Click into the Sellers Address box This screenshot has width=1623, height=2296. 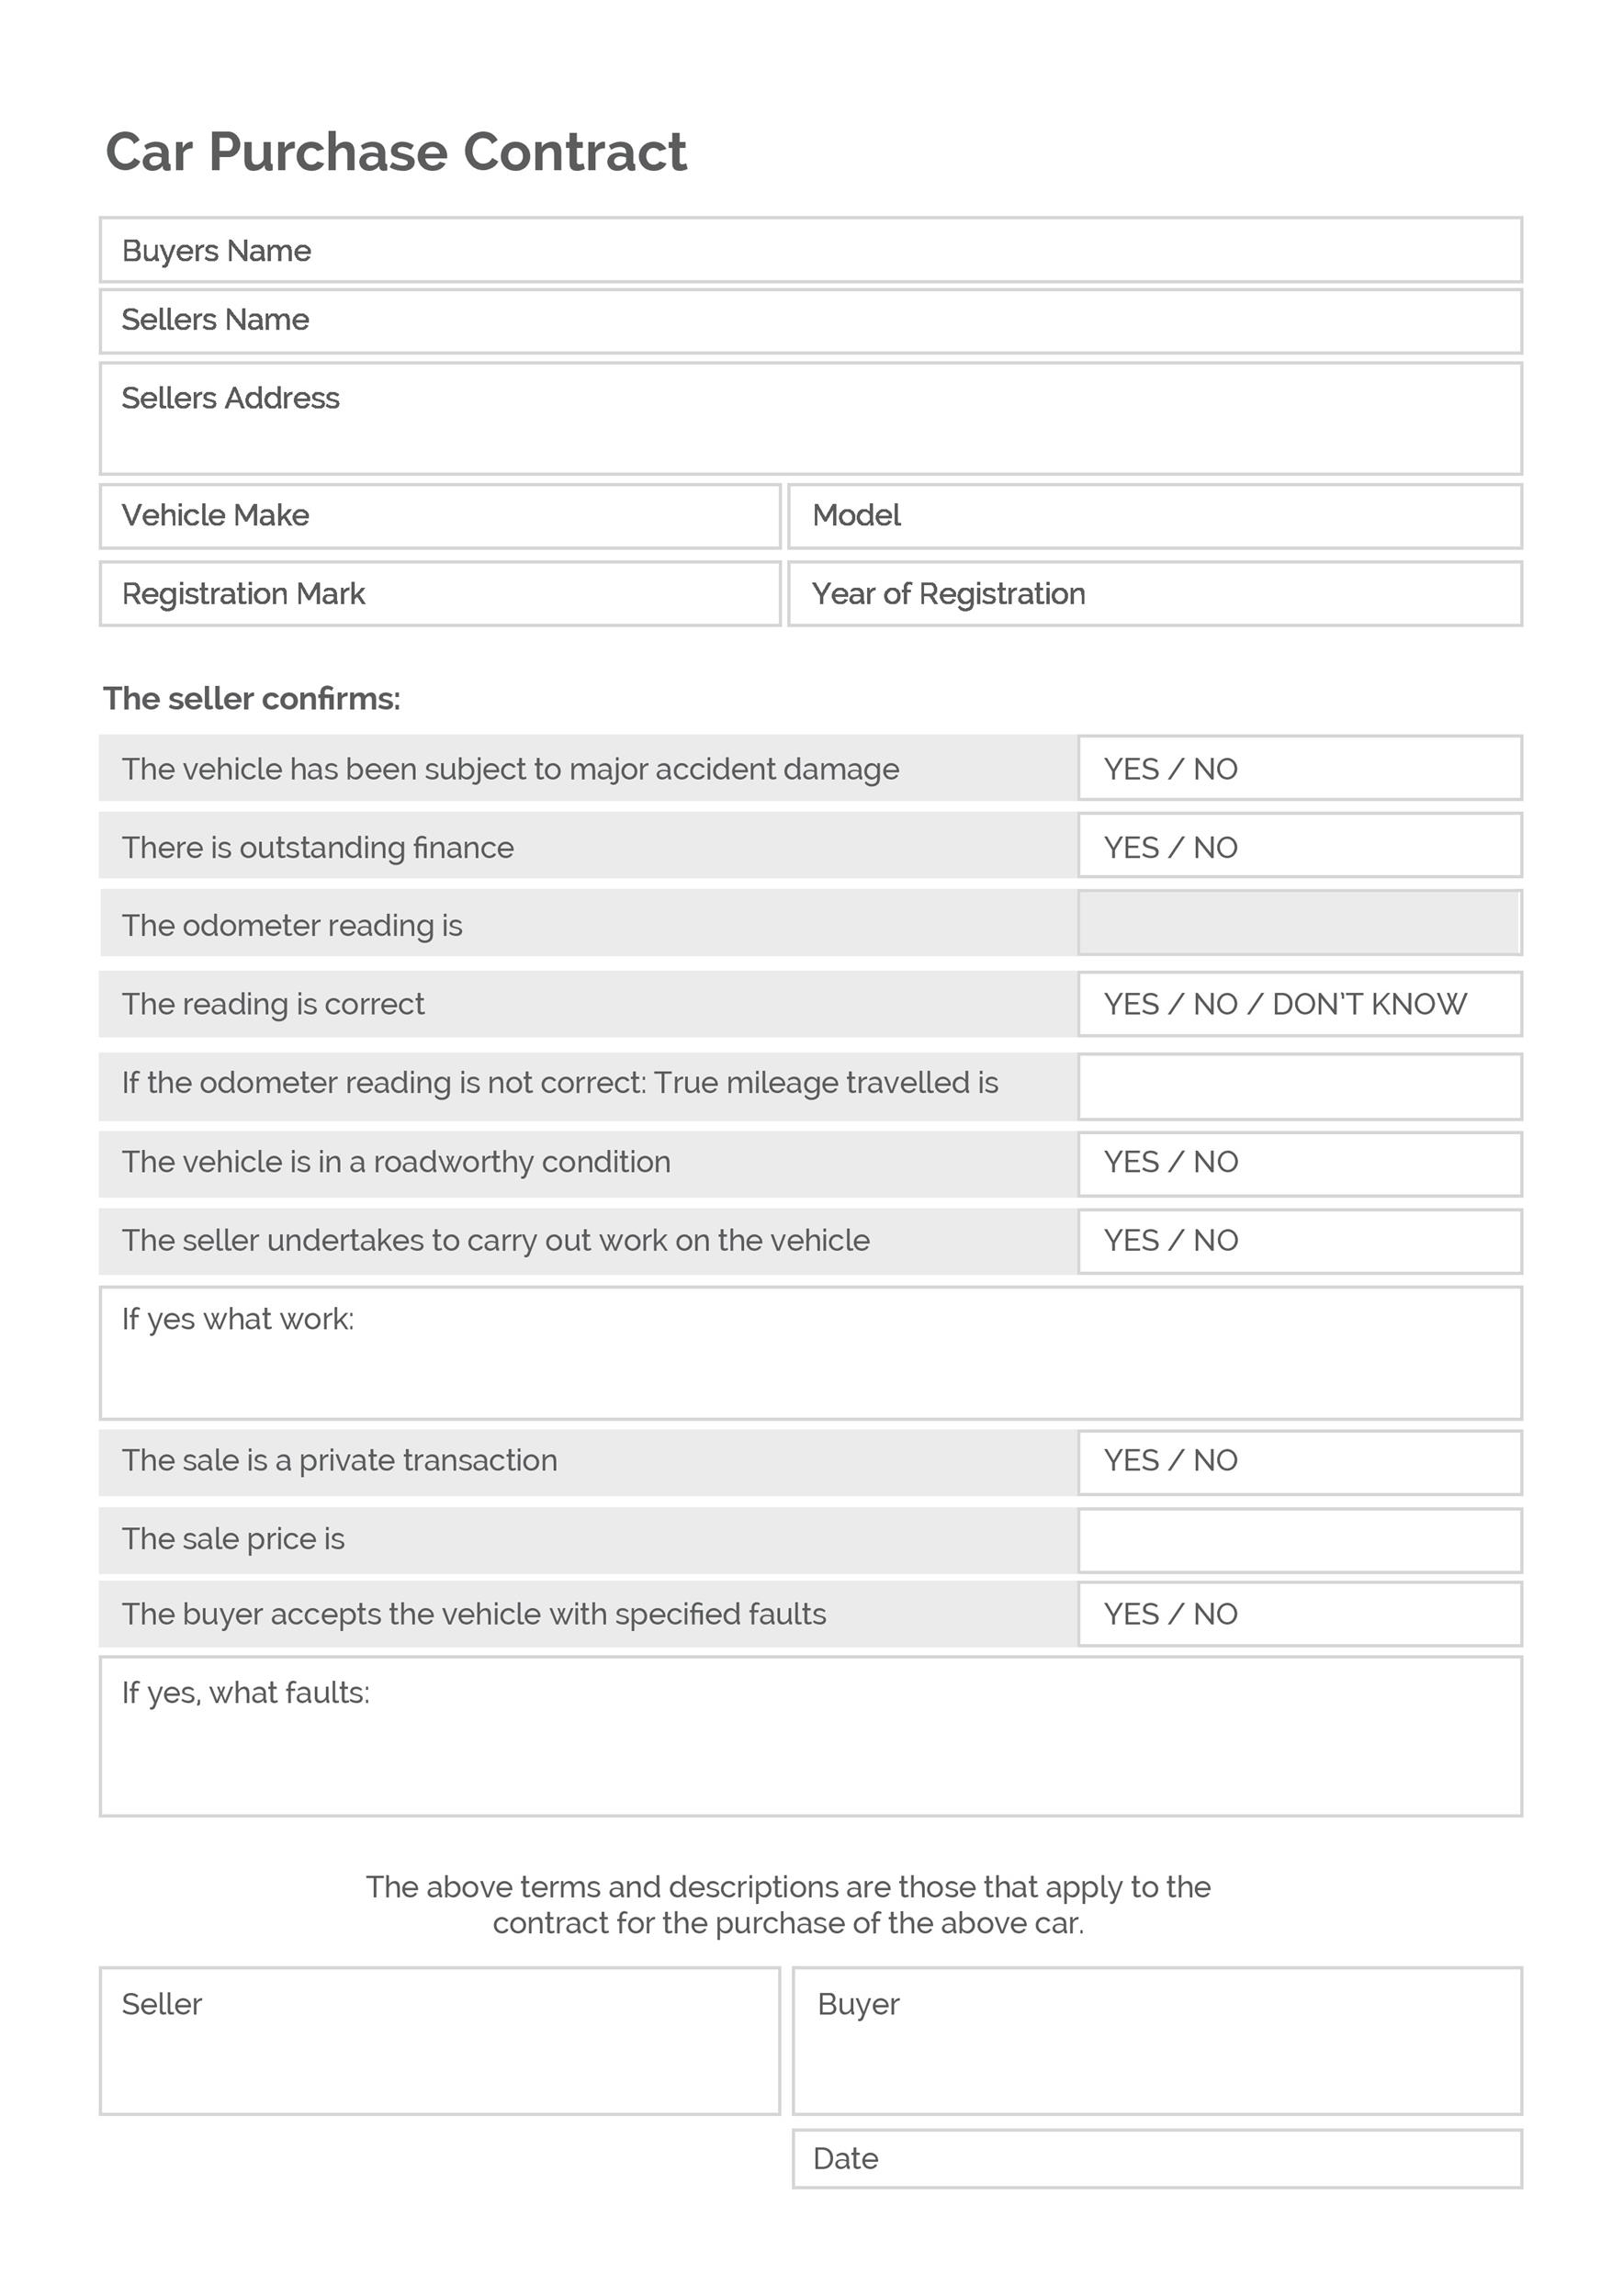(x=810, y=419)
